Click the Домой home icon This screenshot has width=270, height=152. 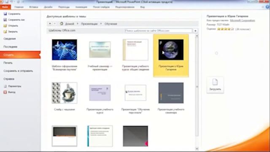(62, 24)
